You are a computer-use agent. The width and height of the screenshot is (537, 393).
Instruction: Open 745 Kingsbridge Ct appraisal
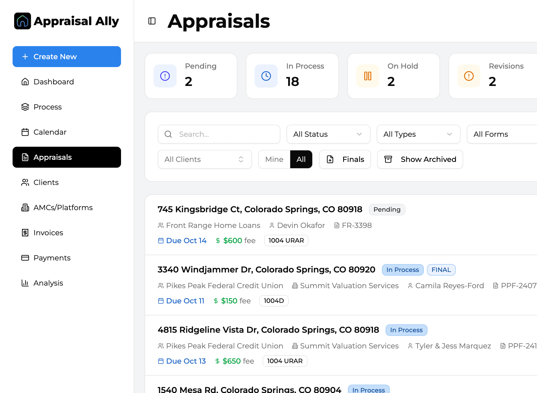(260, 209)
